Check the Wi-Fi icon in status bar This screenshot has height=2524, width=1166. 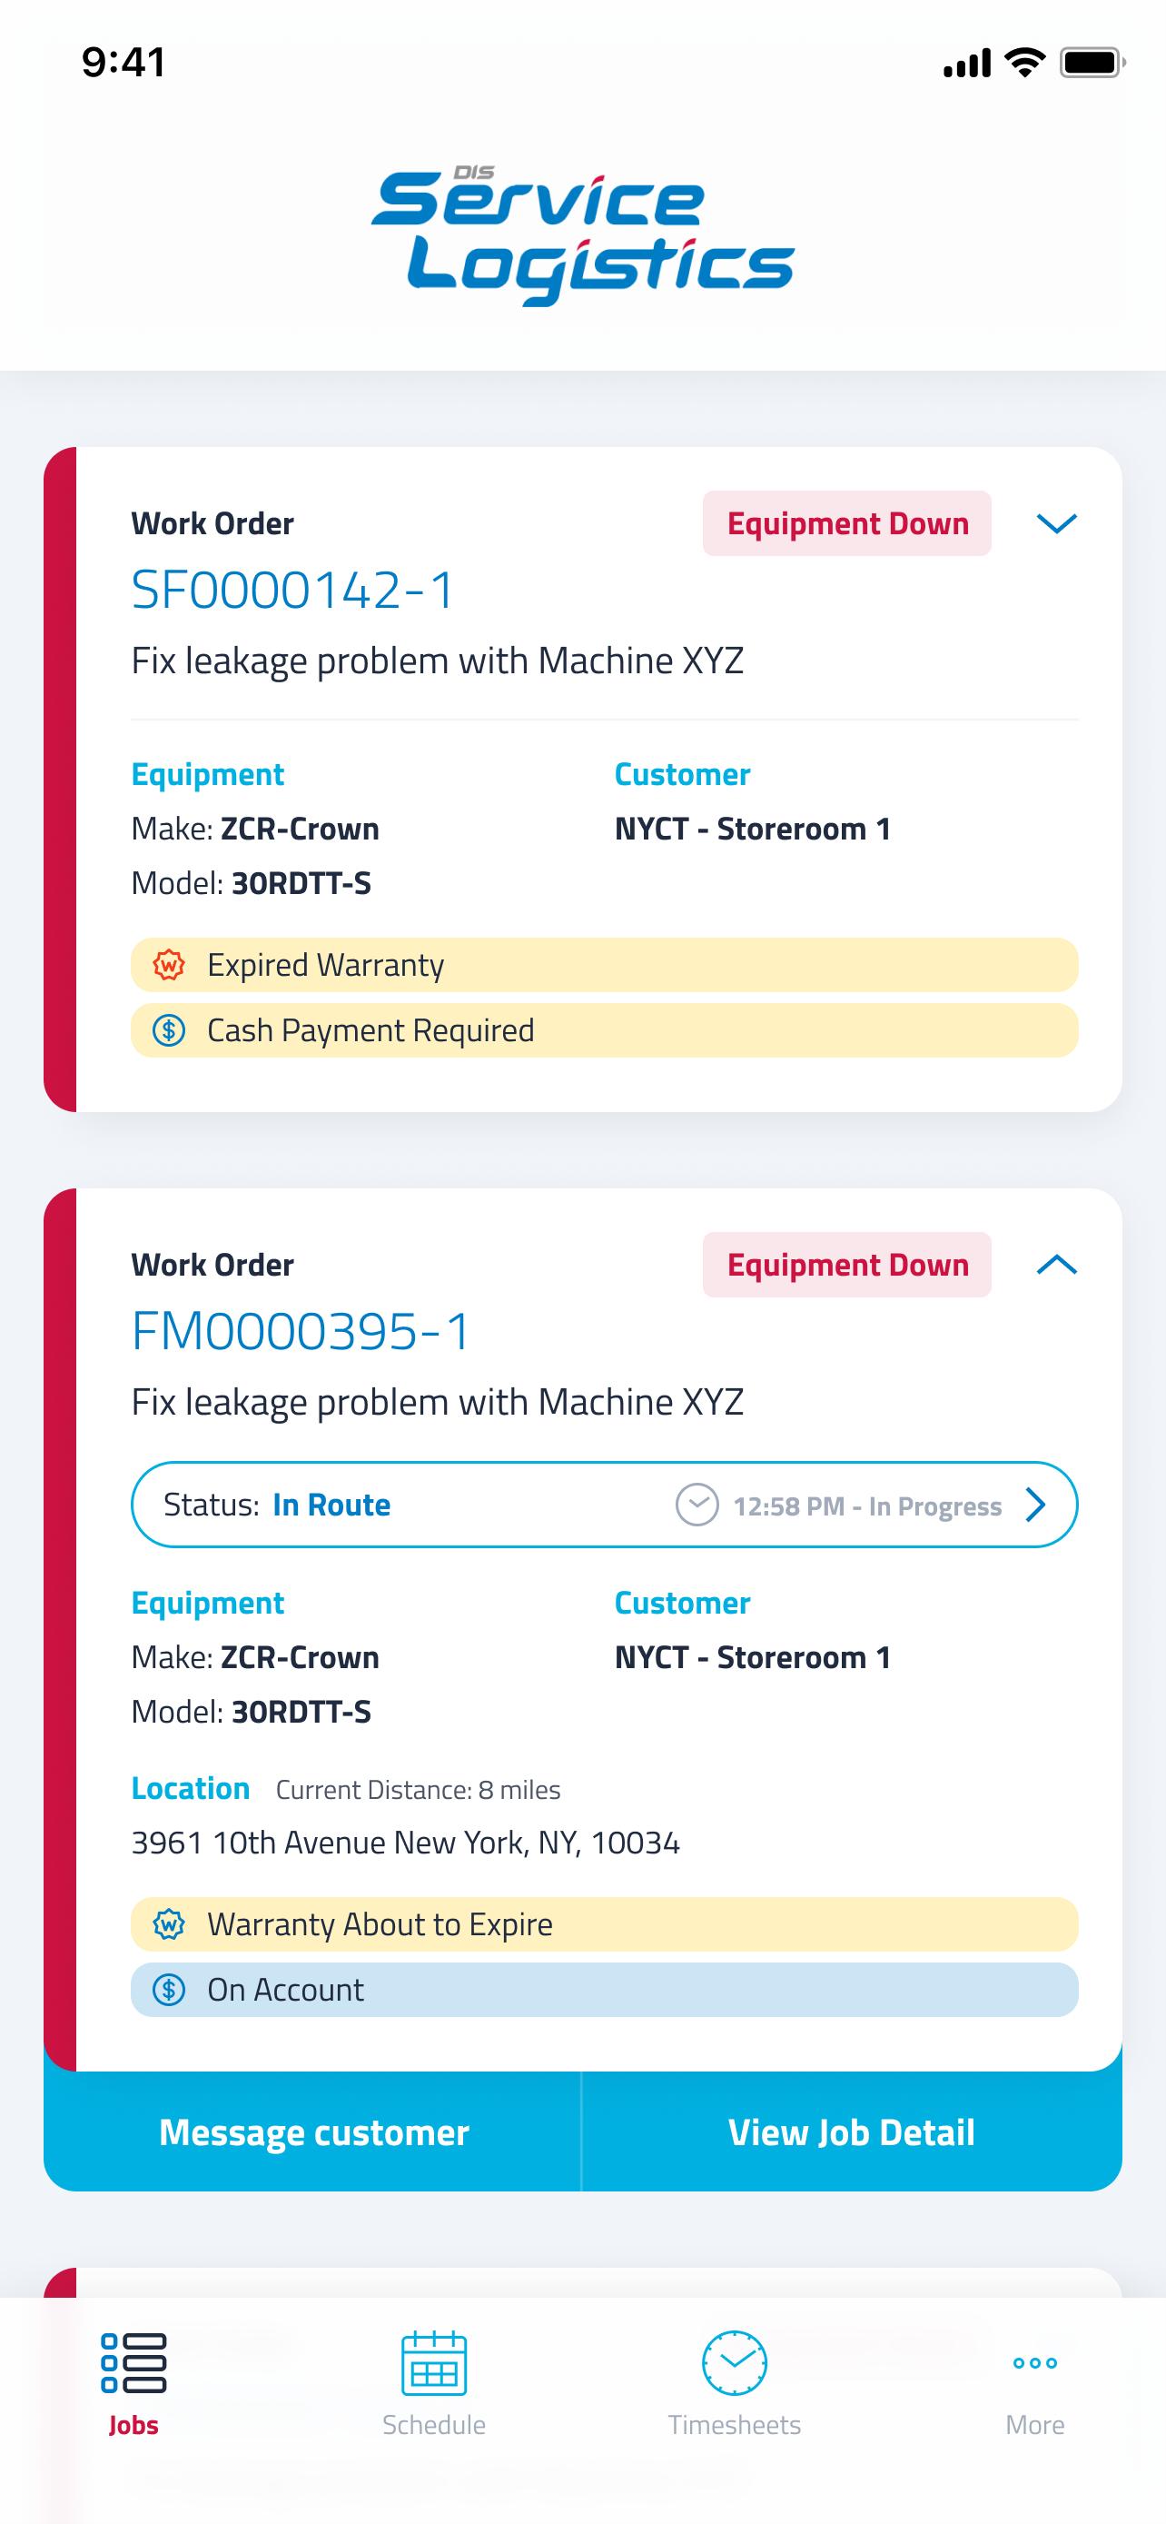point(1025,63)
